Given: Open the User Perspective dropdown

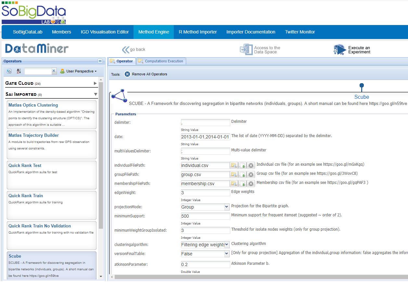Looking at the screenshot, I should tap(78, 71).
